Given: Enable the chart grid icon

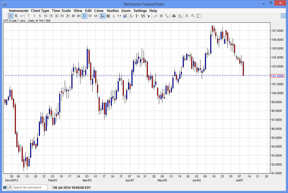Looking at the screenshot, I should tap(108, 16).
